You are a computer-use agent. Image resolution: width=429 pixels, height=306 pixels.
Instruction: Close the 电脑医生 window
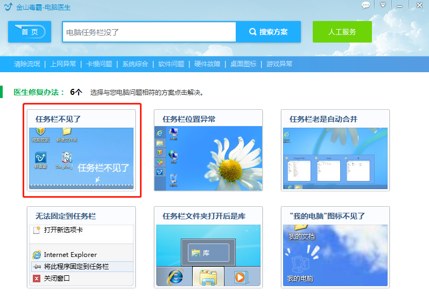pos(419,5)
